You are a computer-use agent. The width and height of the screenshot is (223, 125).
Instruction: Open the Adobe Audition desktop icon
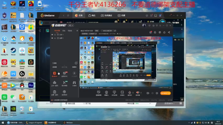[31, 86]
